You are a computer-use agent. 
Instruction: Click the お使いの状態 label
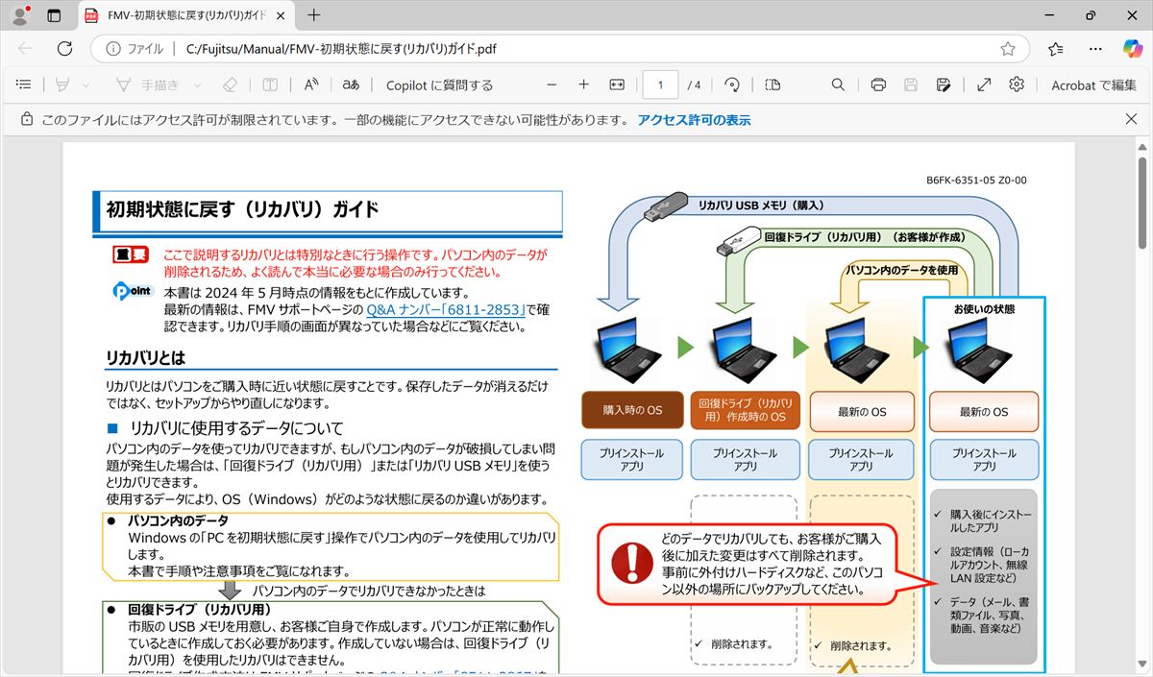click(x=984, y=309)
